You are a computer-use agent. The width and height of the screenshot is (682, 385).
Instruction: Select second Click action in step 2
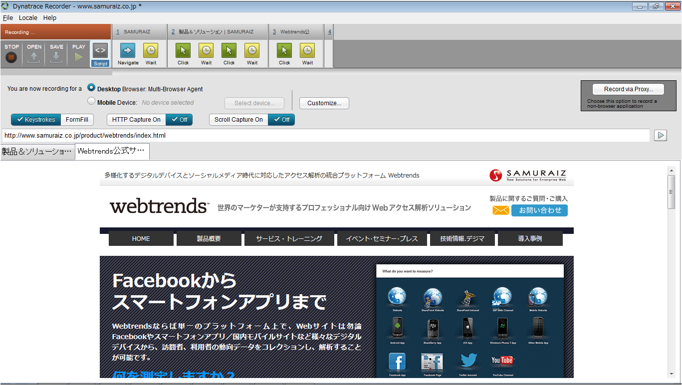point(229,51)
